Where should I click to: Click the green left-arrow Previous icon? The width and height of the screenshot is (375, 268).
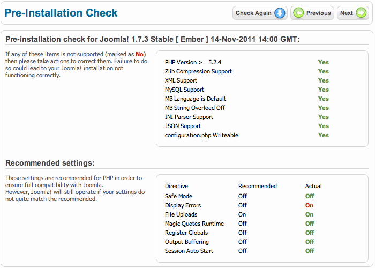click(x=298, y=13)
